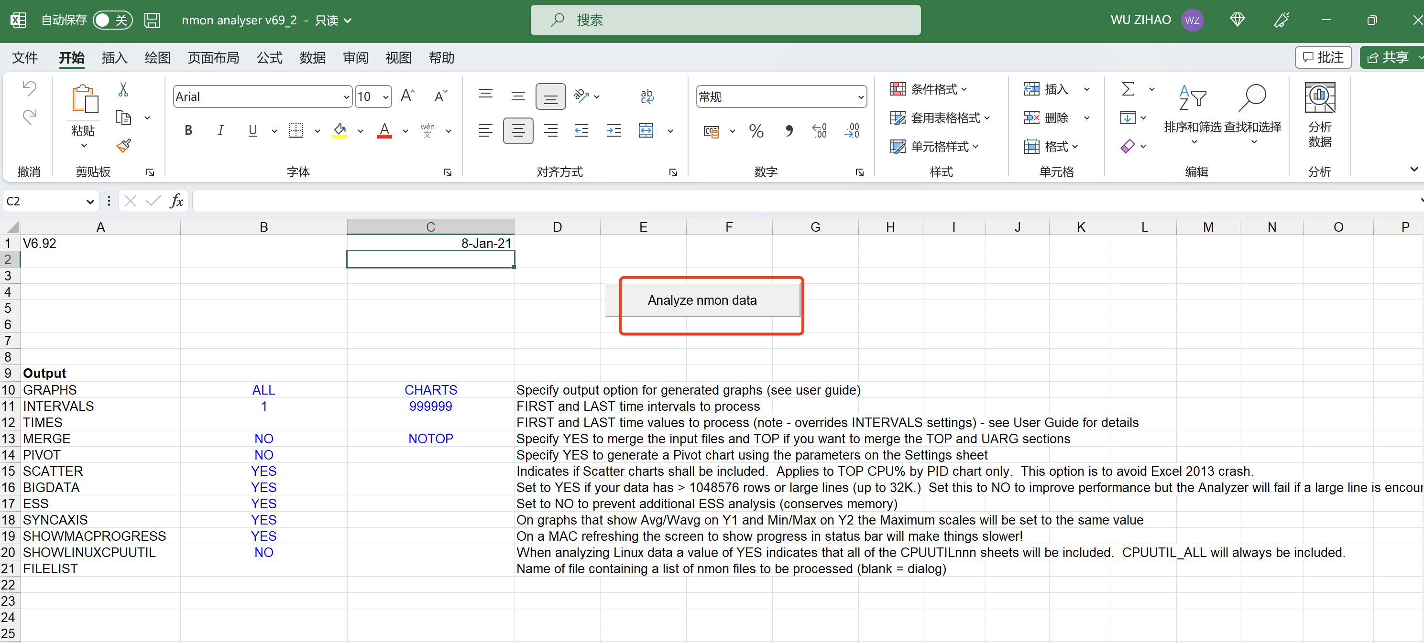Click decrease decimal places icon
Viewport: 1424px width, 643px height.
click(852, 131)
